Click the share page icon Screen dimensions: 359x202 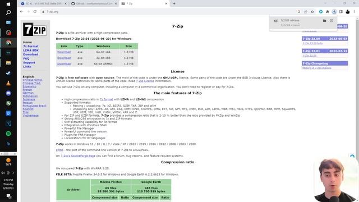coord(305,12)
